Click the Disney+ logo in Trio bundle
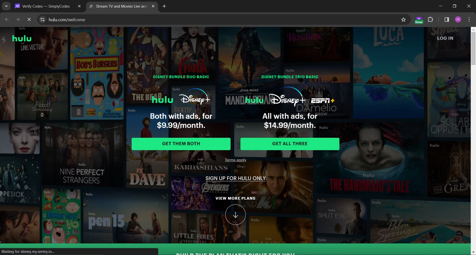The height and width of the screenshot is (255, 476). click(x=287, y=97)
